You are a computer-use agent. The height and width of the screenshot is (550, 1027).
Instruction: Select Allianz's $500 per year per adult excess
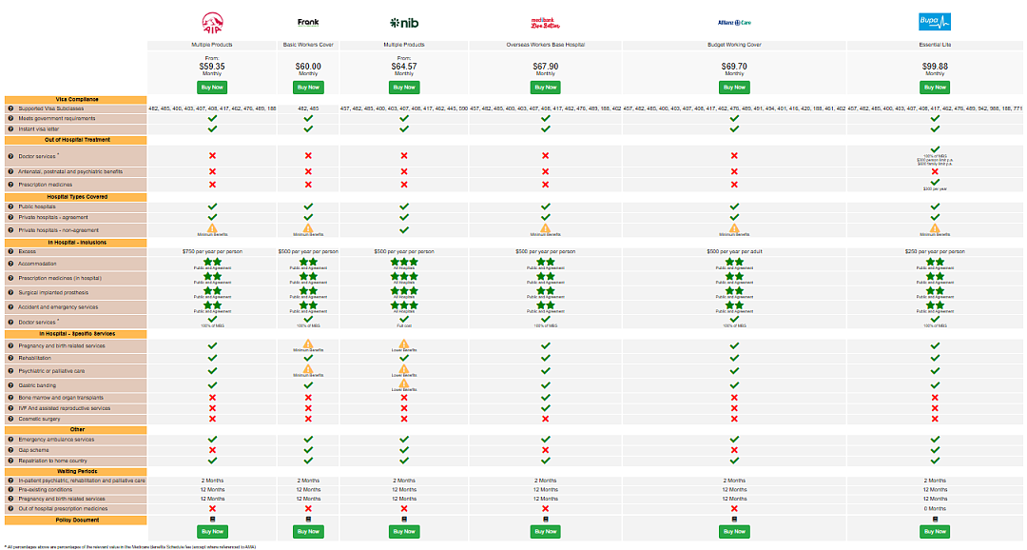pos(734,252)
